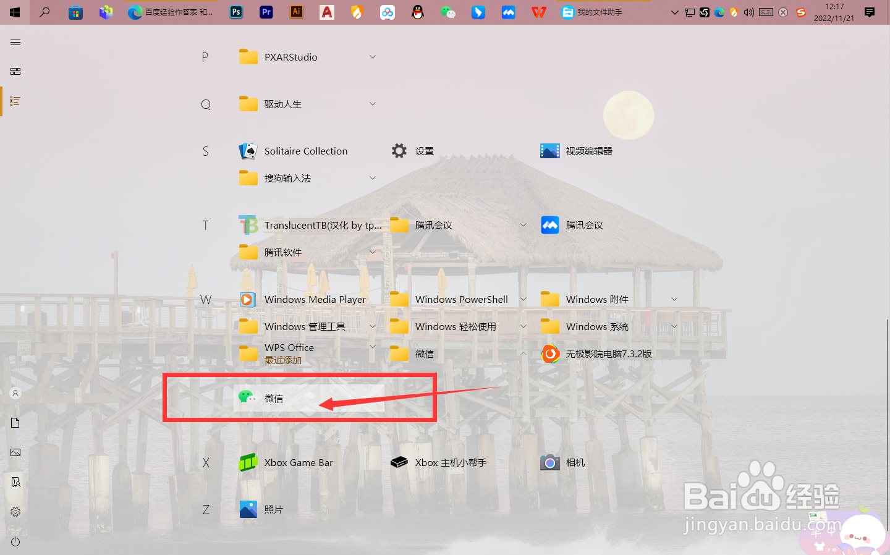Open QQ penguin icon in taskbar
The height and width of the screenshot is (555, 890).
[418, 12]
